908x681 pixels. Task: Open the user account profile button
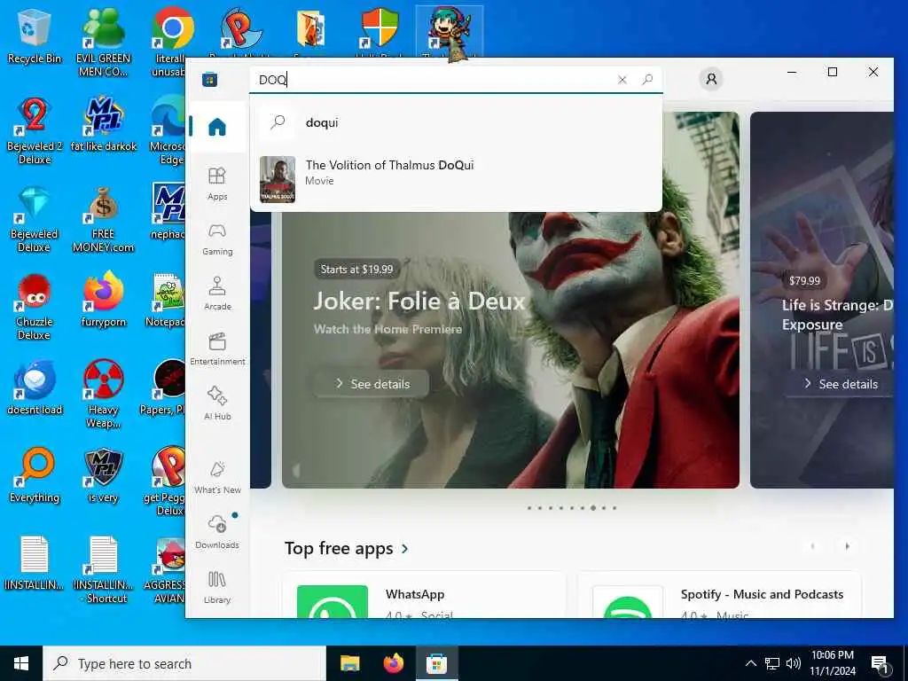click(711, 79)
